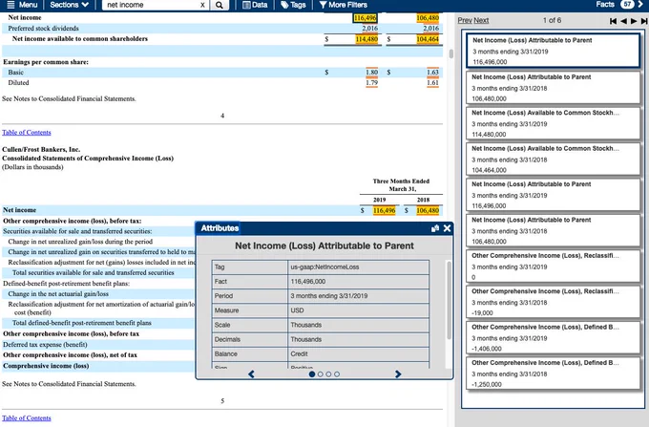Click Basic EPS value 1.80

pos(371,72)
